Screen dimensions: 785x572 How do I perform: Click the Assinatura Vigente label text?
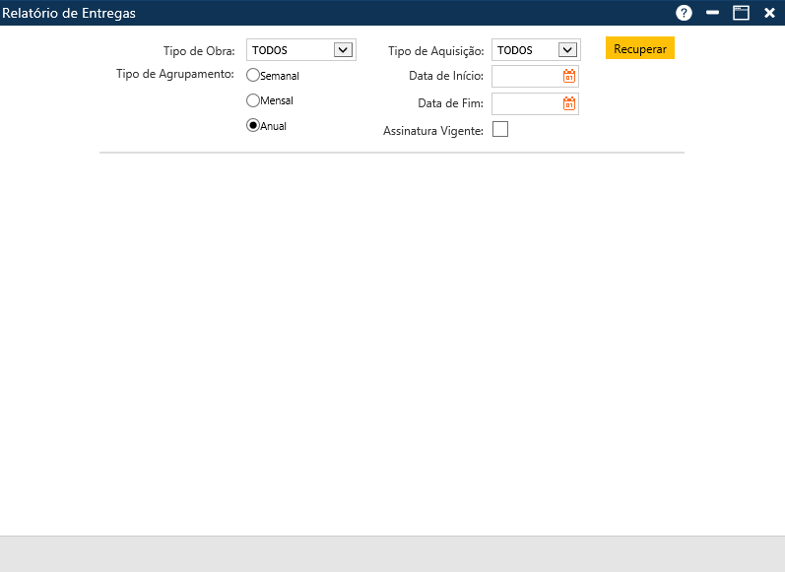[432, 131]
